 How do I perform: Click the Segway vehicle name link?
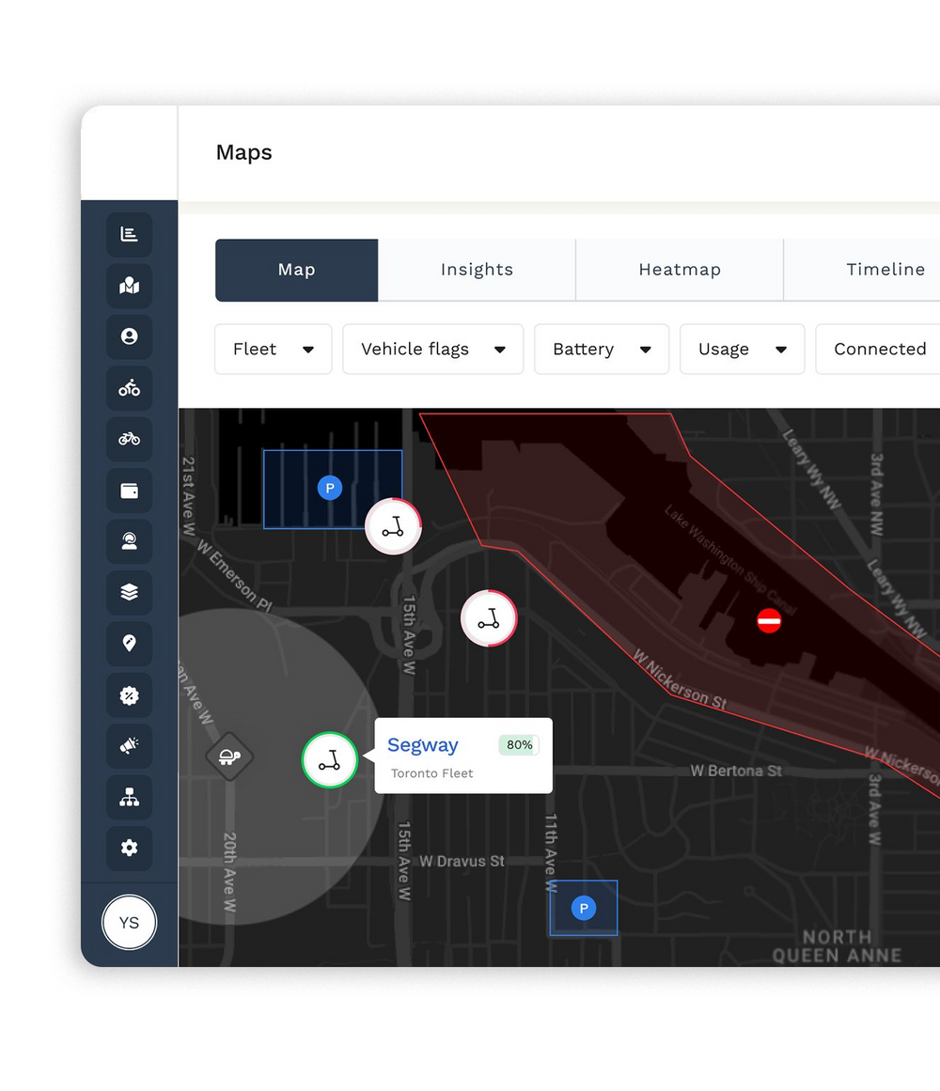423,745
